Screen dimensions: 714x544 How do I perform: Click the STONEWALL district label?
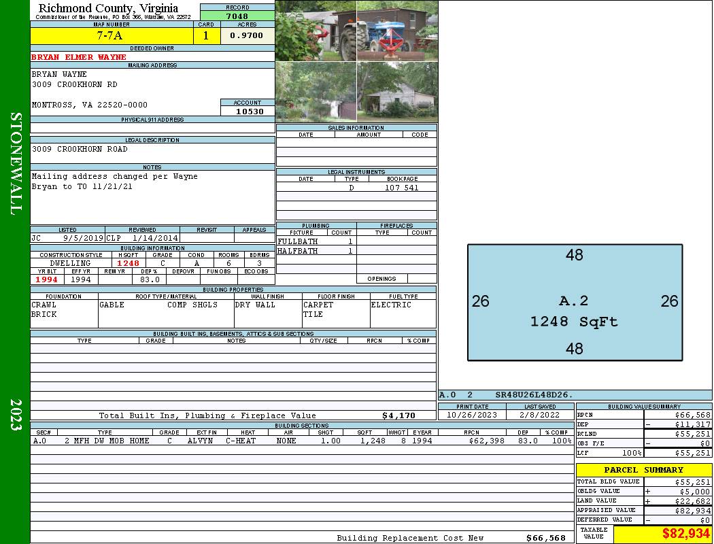coord(16,164)
